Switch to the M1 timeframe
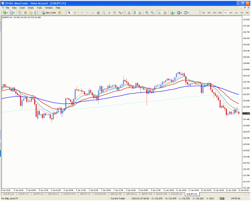Screen dimensions: 251x201 coord(204,12)
